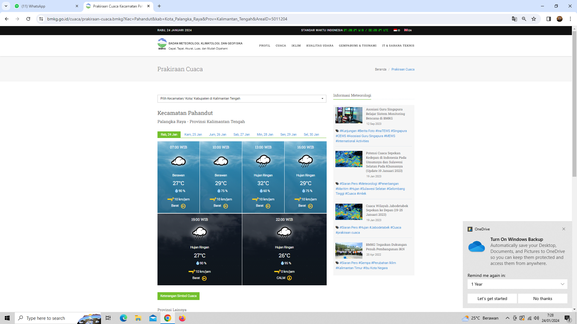
Task: Show hidden system tray icons
Action: tap(507, 318)
